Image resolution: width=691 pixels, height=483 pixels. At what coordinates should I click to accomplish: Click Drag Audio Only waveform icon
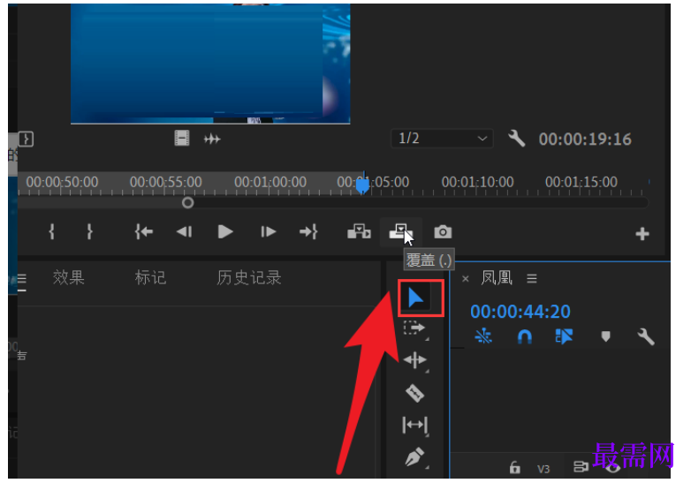tap(212, 140)
